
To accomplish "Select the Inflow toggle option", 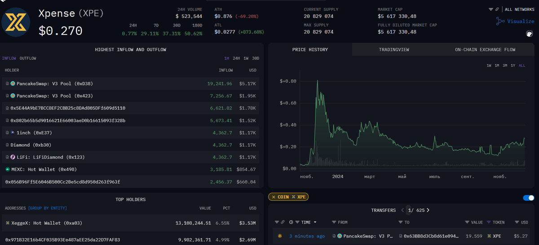I will (9, 58).
